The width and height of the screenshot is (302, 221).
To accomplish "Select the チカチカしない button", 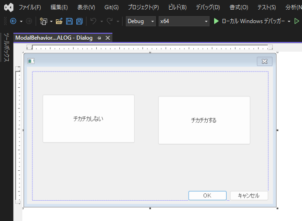I will click(88, 119).
